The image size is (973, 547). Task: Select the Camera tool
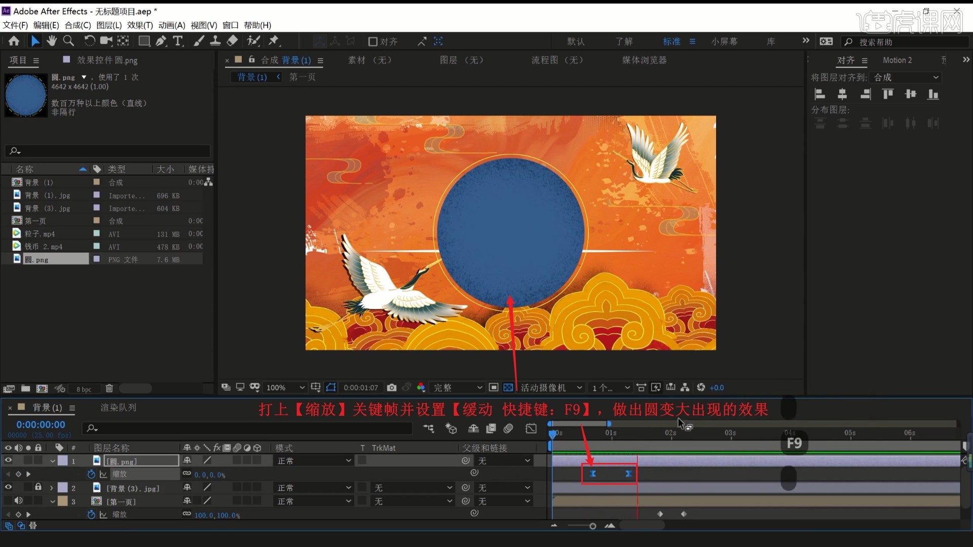tap(106, 41)
